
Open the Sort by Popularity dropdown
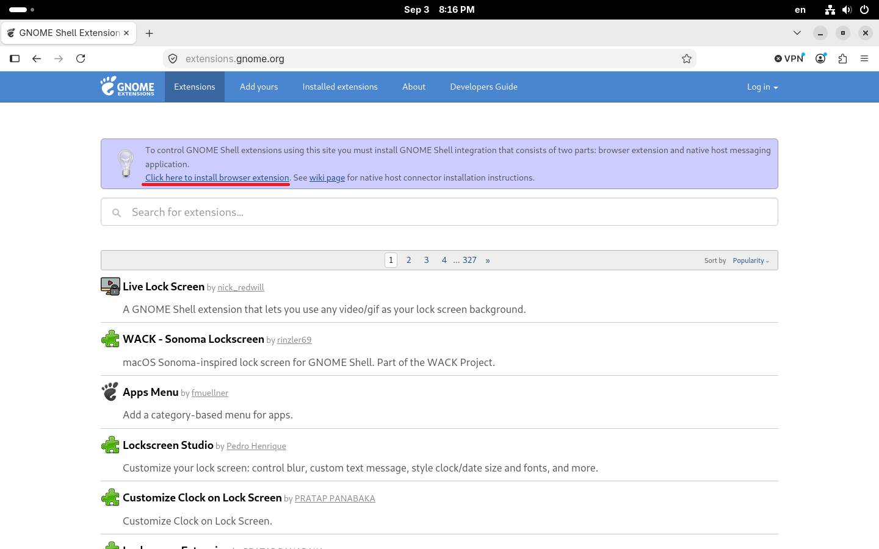751,260
